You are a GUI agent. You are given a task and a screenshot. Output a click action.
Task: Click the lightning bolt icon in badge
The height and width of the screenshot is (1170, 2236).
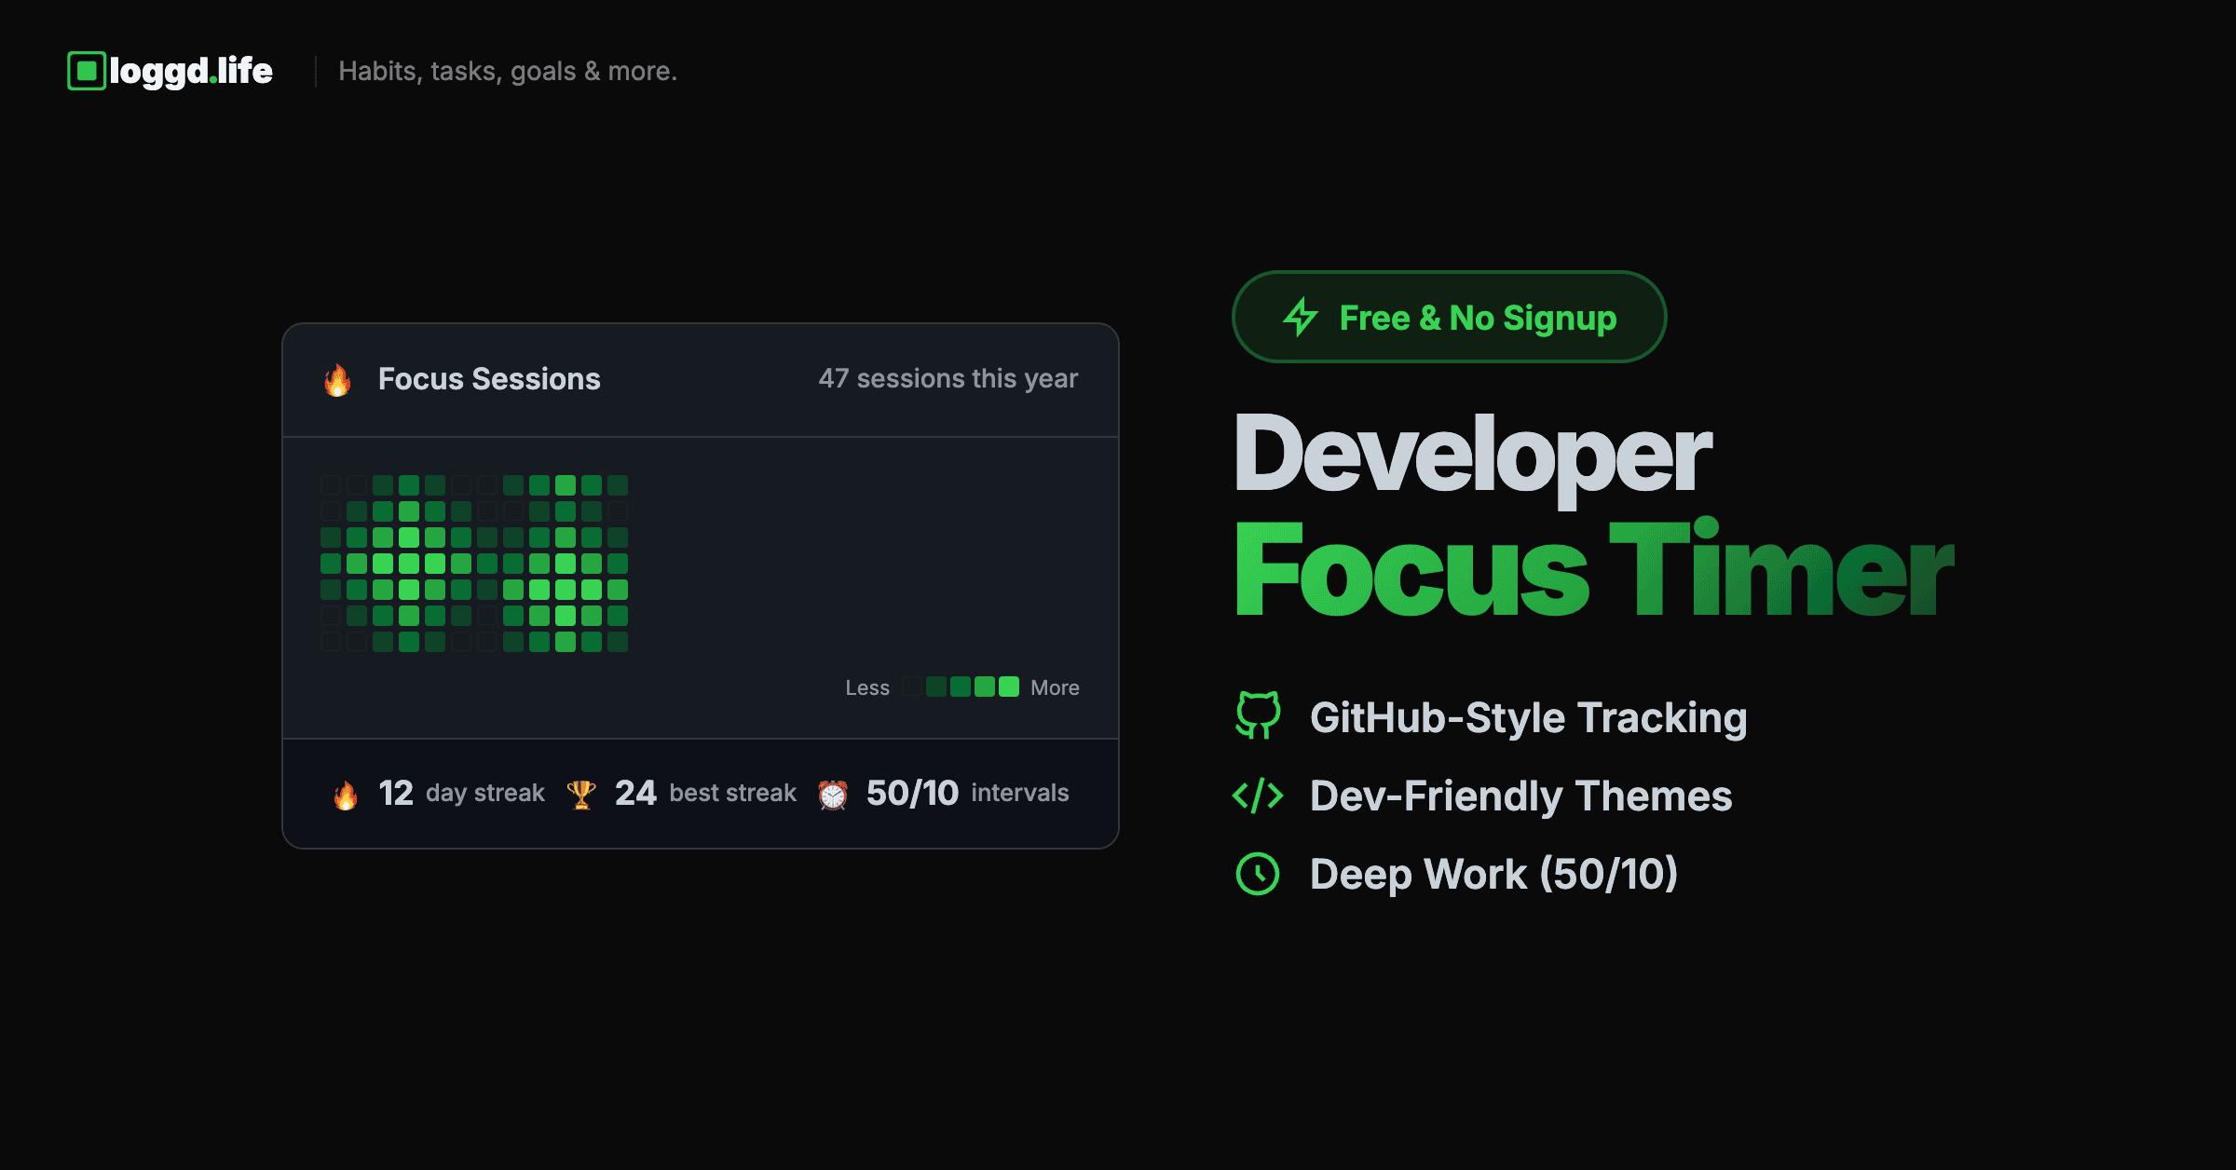1301,317
